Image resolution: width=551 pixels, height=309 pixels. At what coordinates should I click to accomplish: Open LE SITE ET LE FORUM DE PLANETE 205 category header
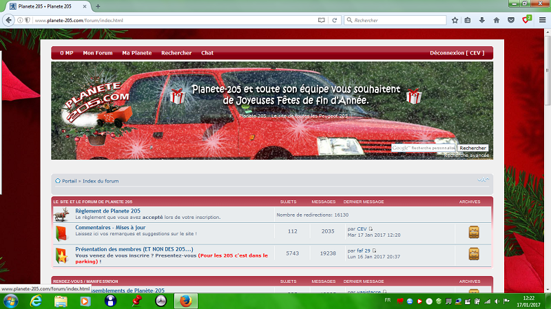93,202
